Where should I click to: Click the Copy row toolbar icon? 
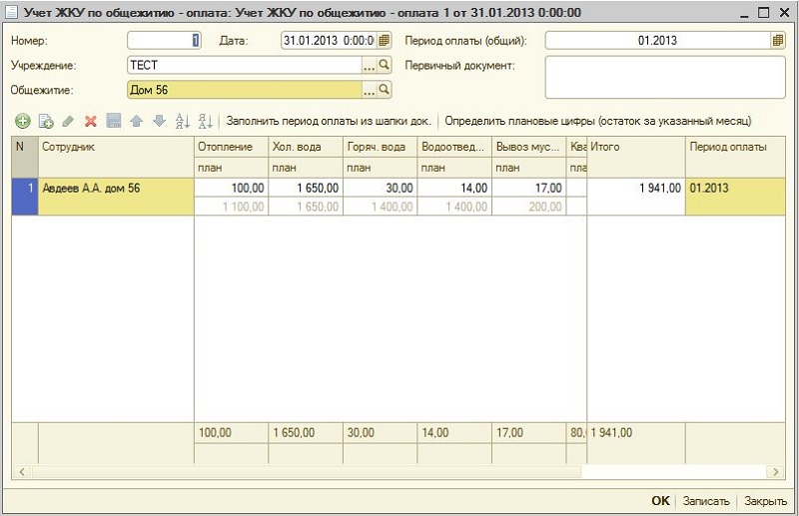tap(45, 121)
